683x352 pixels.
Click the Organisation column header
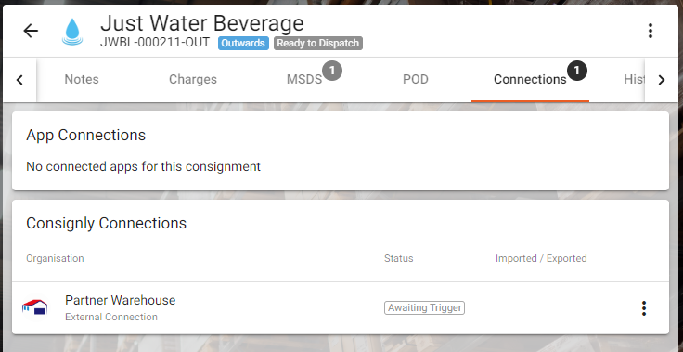[55, 258]
